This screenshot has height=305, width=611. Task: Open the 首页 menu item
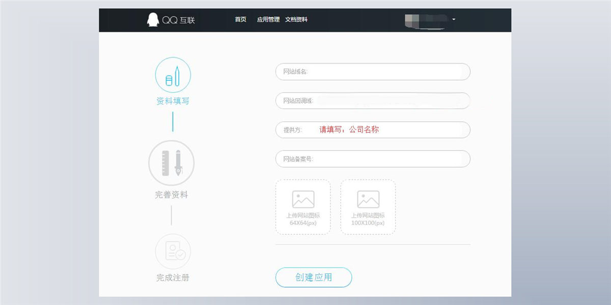pos(241,20)
